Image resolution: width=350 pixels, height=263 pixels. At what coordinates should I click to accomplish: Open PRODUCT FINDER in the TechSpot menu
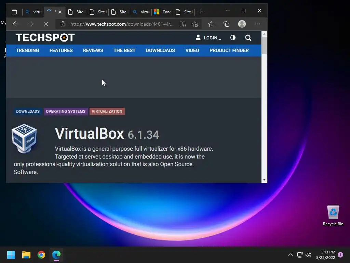pyautogui.click(x=229, y=51)
